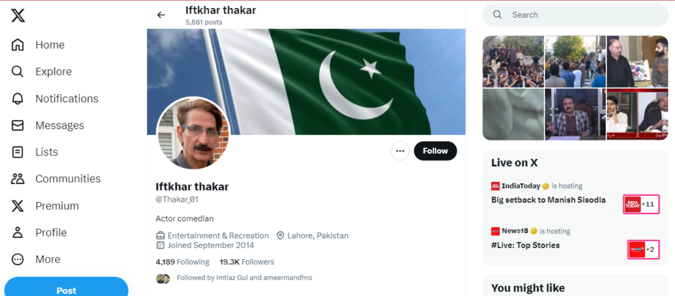Screen dimensions: 675x296
Task: View the 19.3K Followers list
Action: click(x=247, y=262)
